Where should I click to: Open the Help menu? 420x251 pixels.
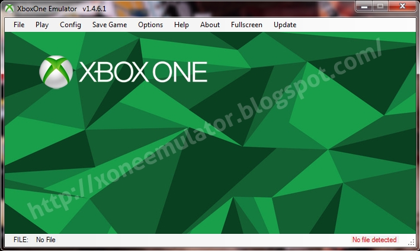(x=181, y=25)
